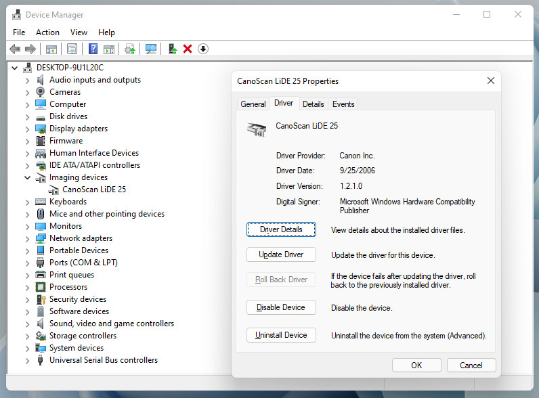Expand the Ports (COM & LPT) category
Viewport: 539px width, 398px height.
pos(27,263)
